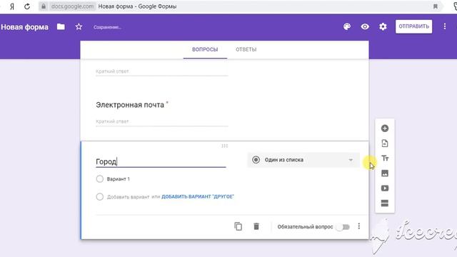This screenshot has width=457, height=257.
Task: Reload the page in the browser
Action: pyautogui.click(x=27, y=6)
